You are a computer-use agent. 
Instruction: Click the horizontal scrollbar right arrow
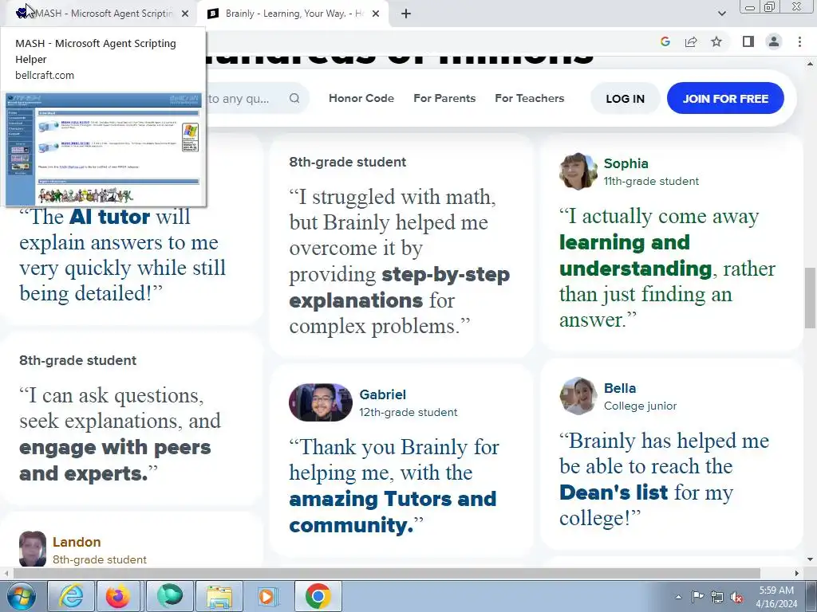pos(797,573)
